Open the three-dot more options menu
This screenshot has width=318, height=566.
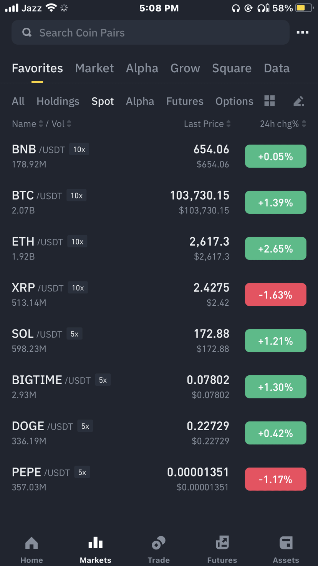(x=303, y=33)
